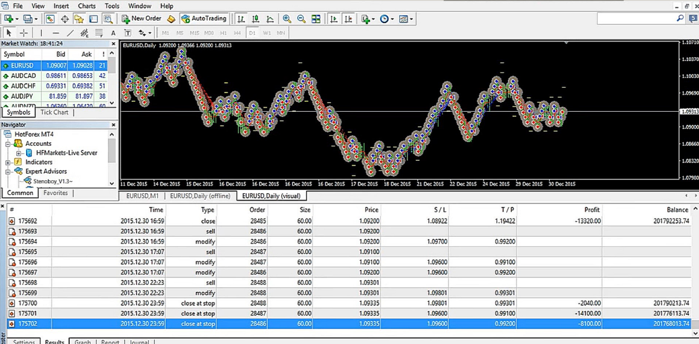Select the H4 timeframe button
Viewport: 699px width, 344px height.
pyautogui.click(x=237, y=33)
